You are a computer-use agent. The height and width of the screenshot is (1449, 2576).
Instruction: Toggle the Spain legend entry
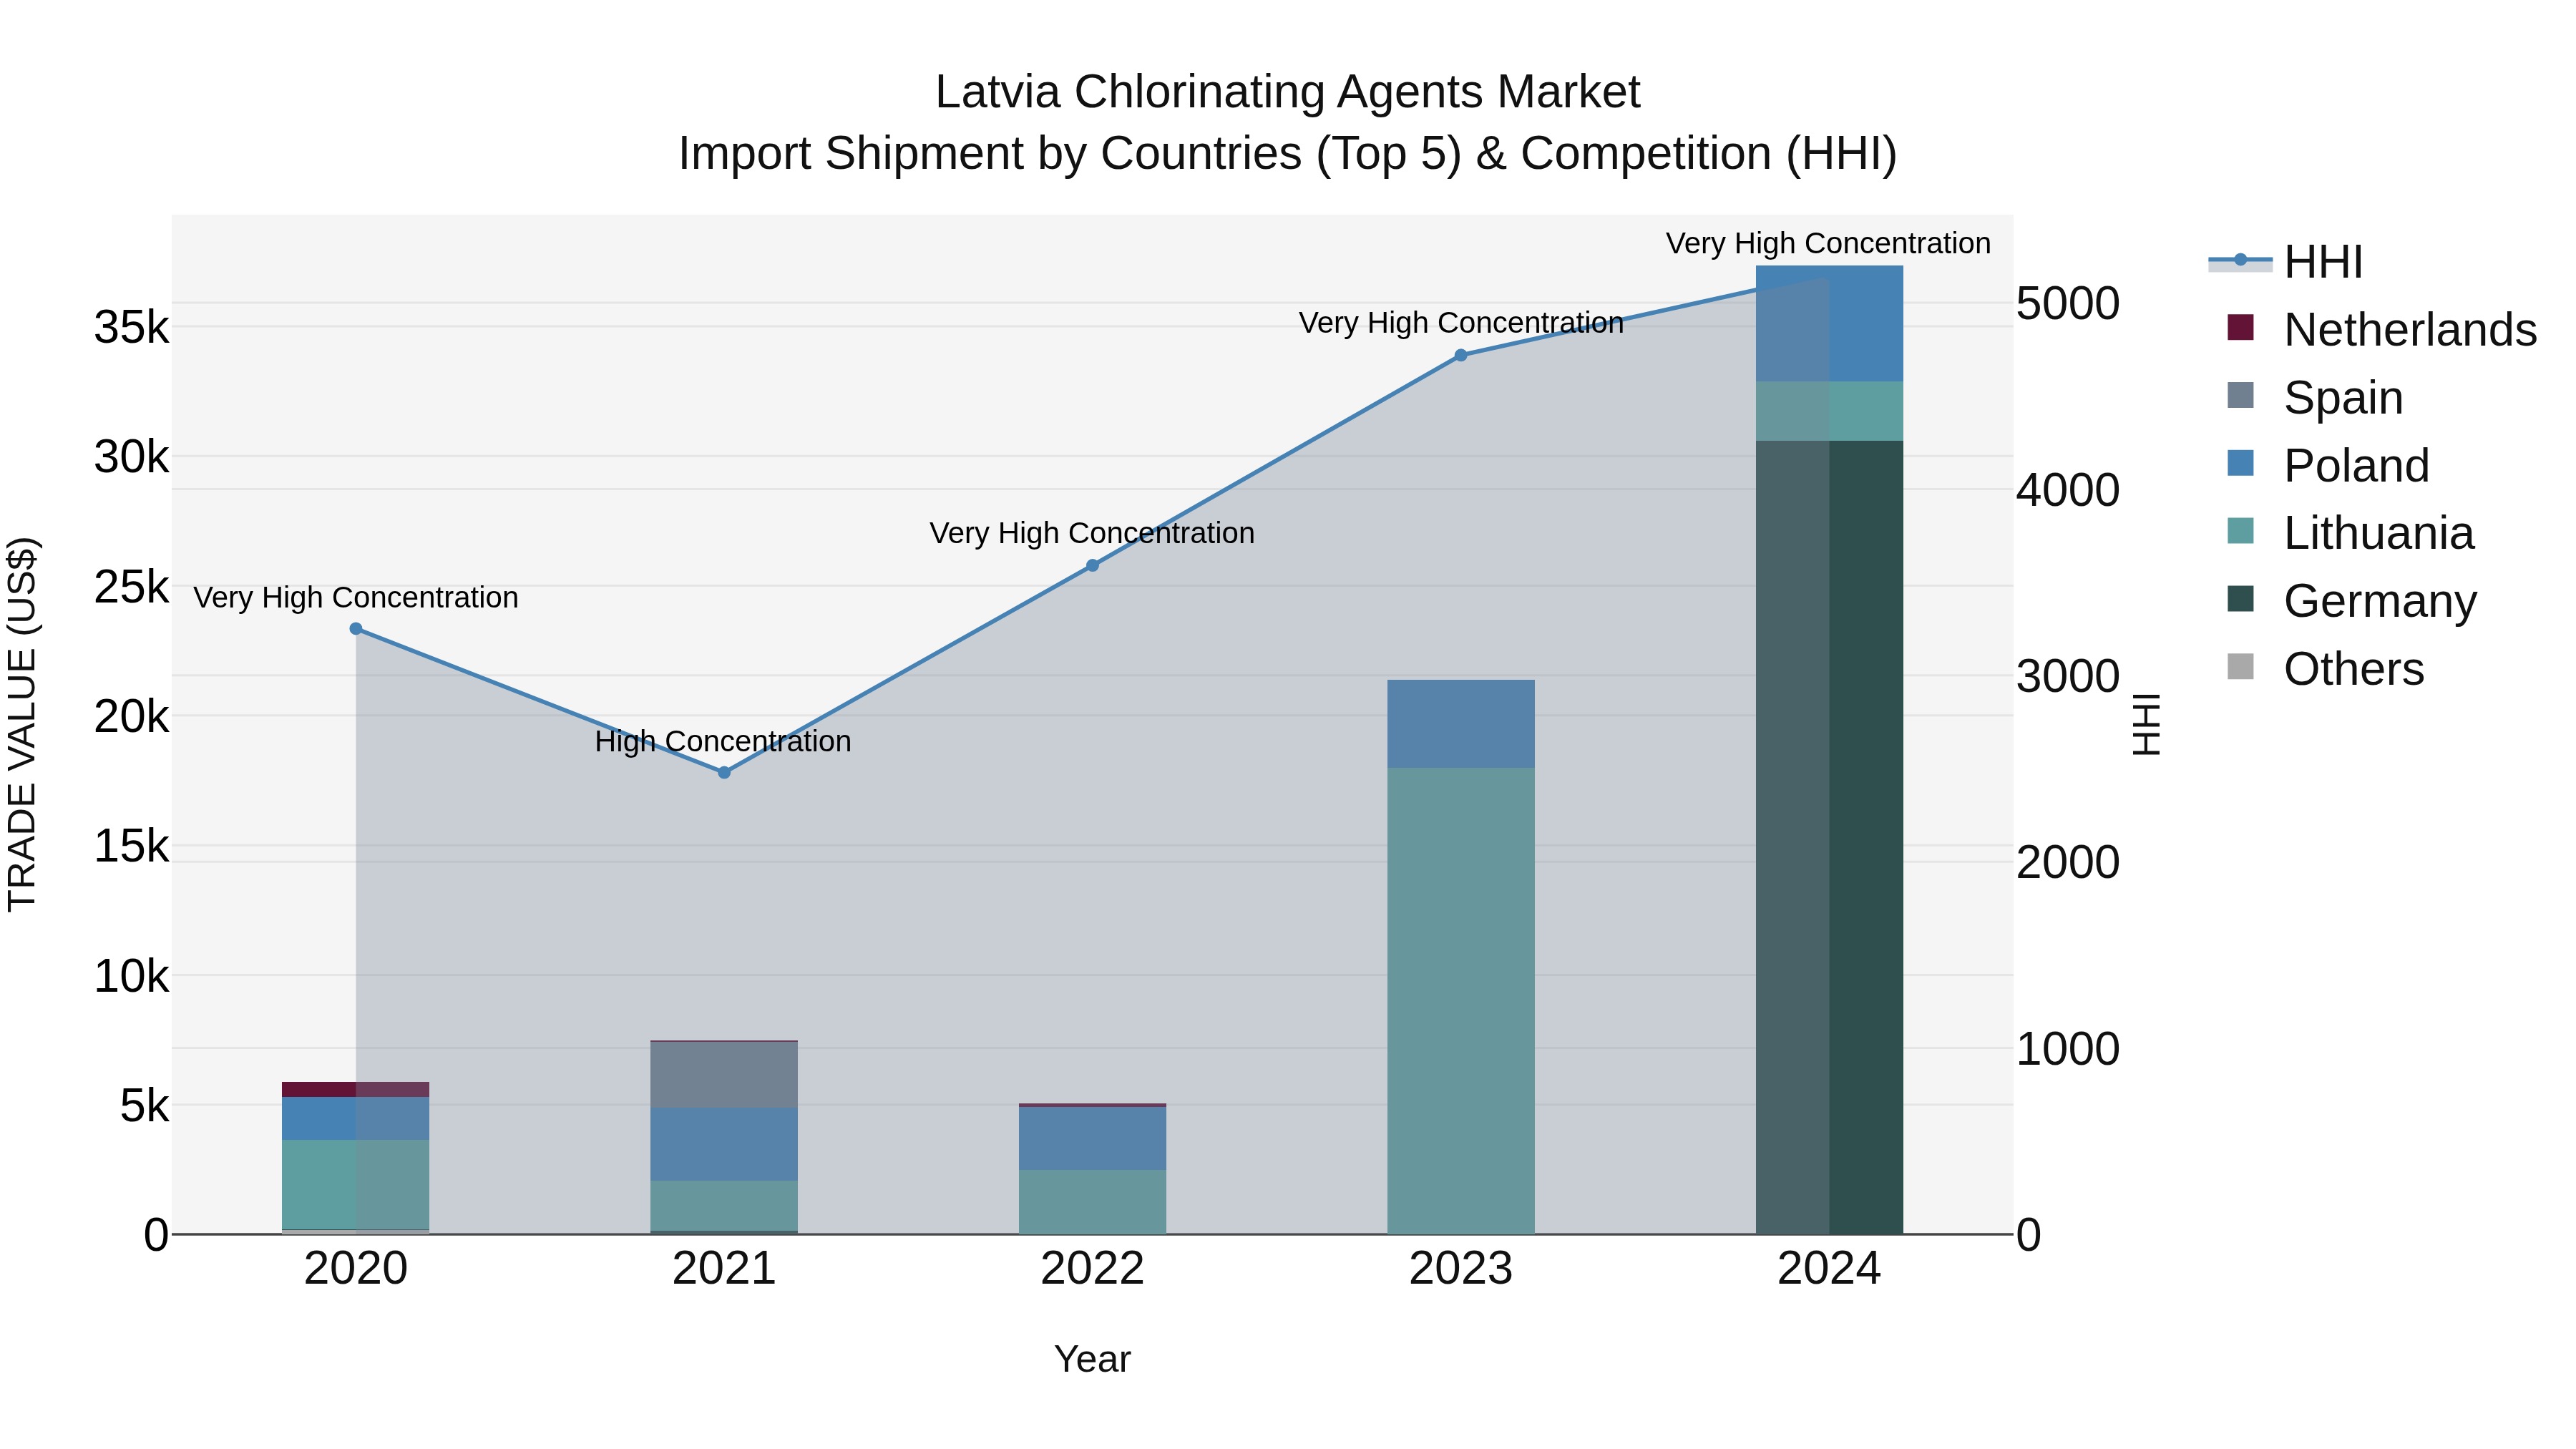2314,397
